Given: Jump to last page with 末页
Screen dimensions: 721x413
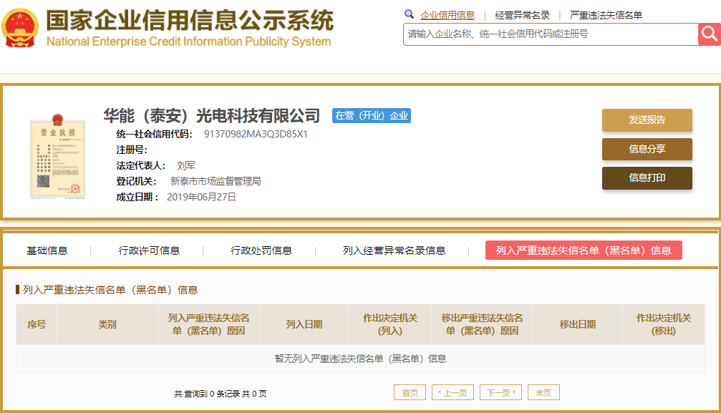Looking at the screenshot, I should click(x=543, y=392).
